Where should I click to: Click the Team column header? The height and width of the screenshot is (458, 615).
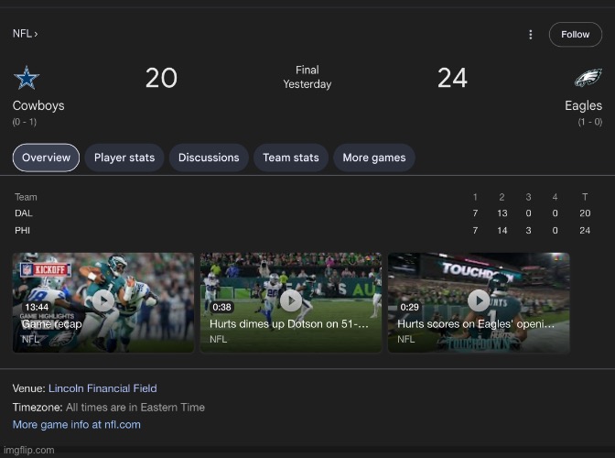pyautogui.click(x=26, y=197)
